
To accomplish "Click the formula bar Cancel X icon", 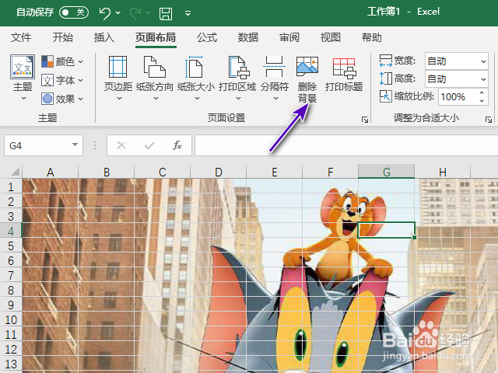I will pos(121,145).
